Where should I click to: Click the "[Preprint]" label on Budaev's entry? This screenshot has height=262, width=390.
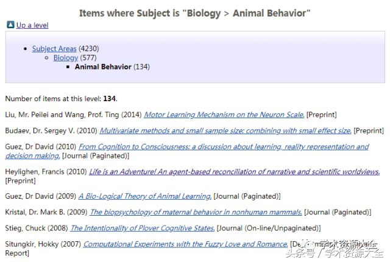pos(369,130)
